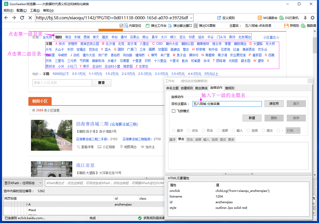Close the 工作台 panel
319x223 pixels.
(x=310, y=81)
